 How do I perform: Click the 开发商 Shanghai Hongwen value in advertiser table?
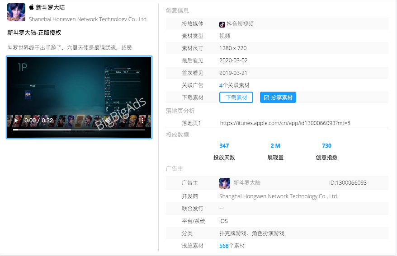279,196
